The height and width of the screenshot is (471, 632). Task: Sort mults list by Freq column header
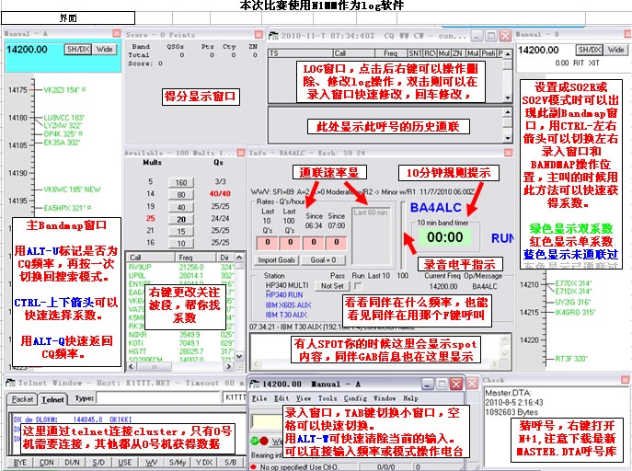click(x=195, y=257)
